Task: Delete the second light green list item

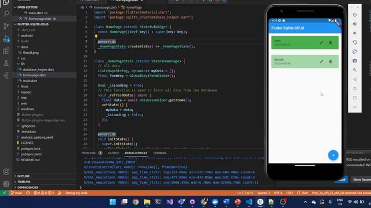Action: 330,62
